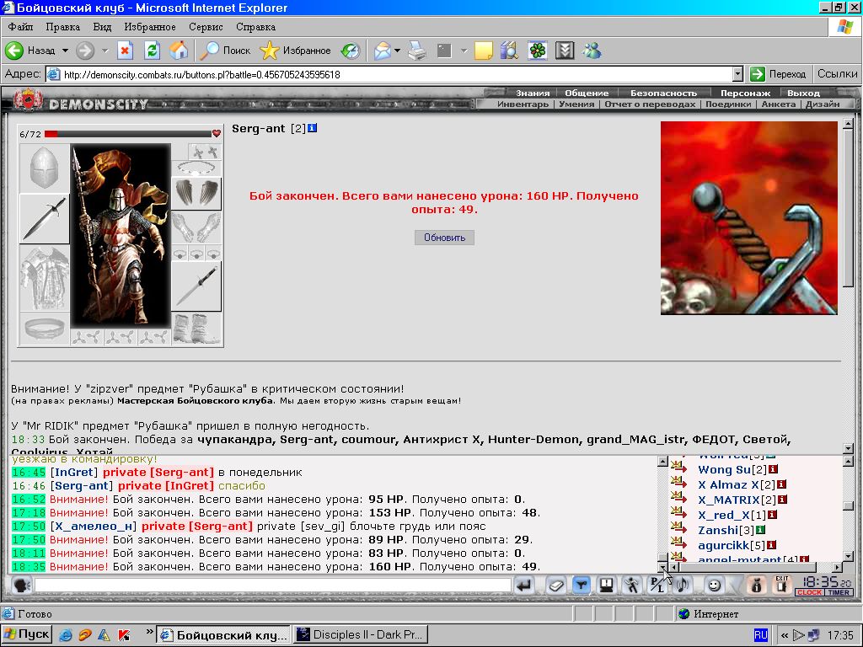Open the Избранное favorites star button

tap(295, 51)
